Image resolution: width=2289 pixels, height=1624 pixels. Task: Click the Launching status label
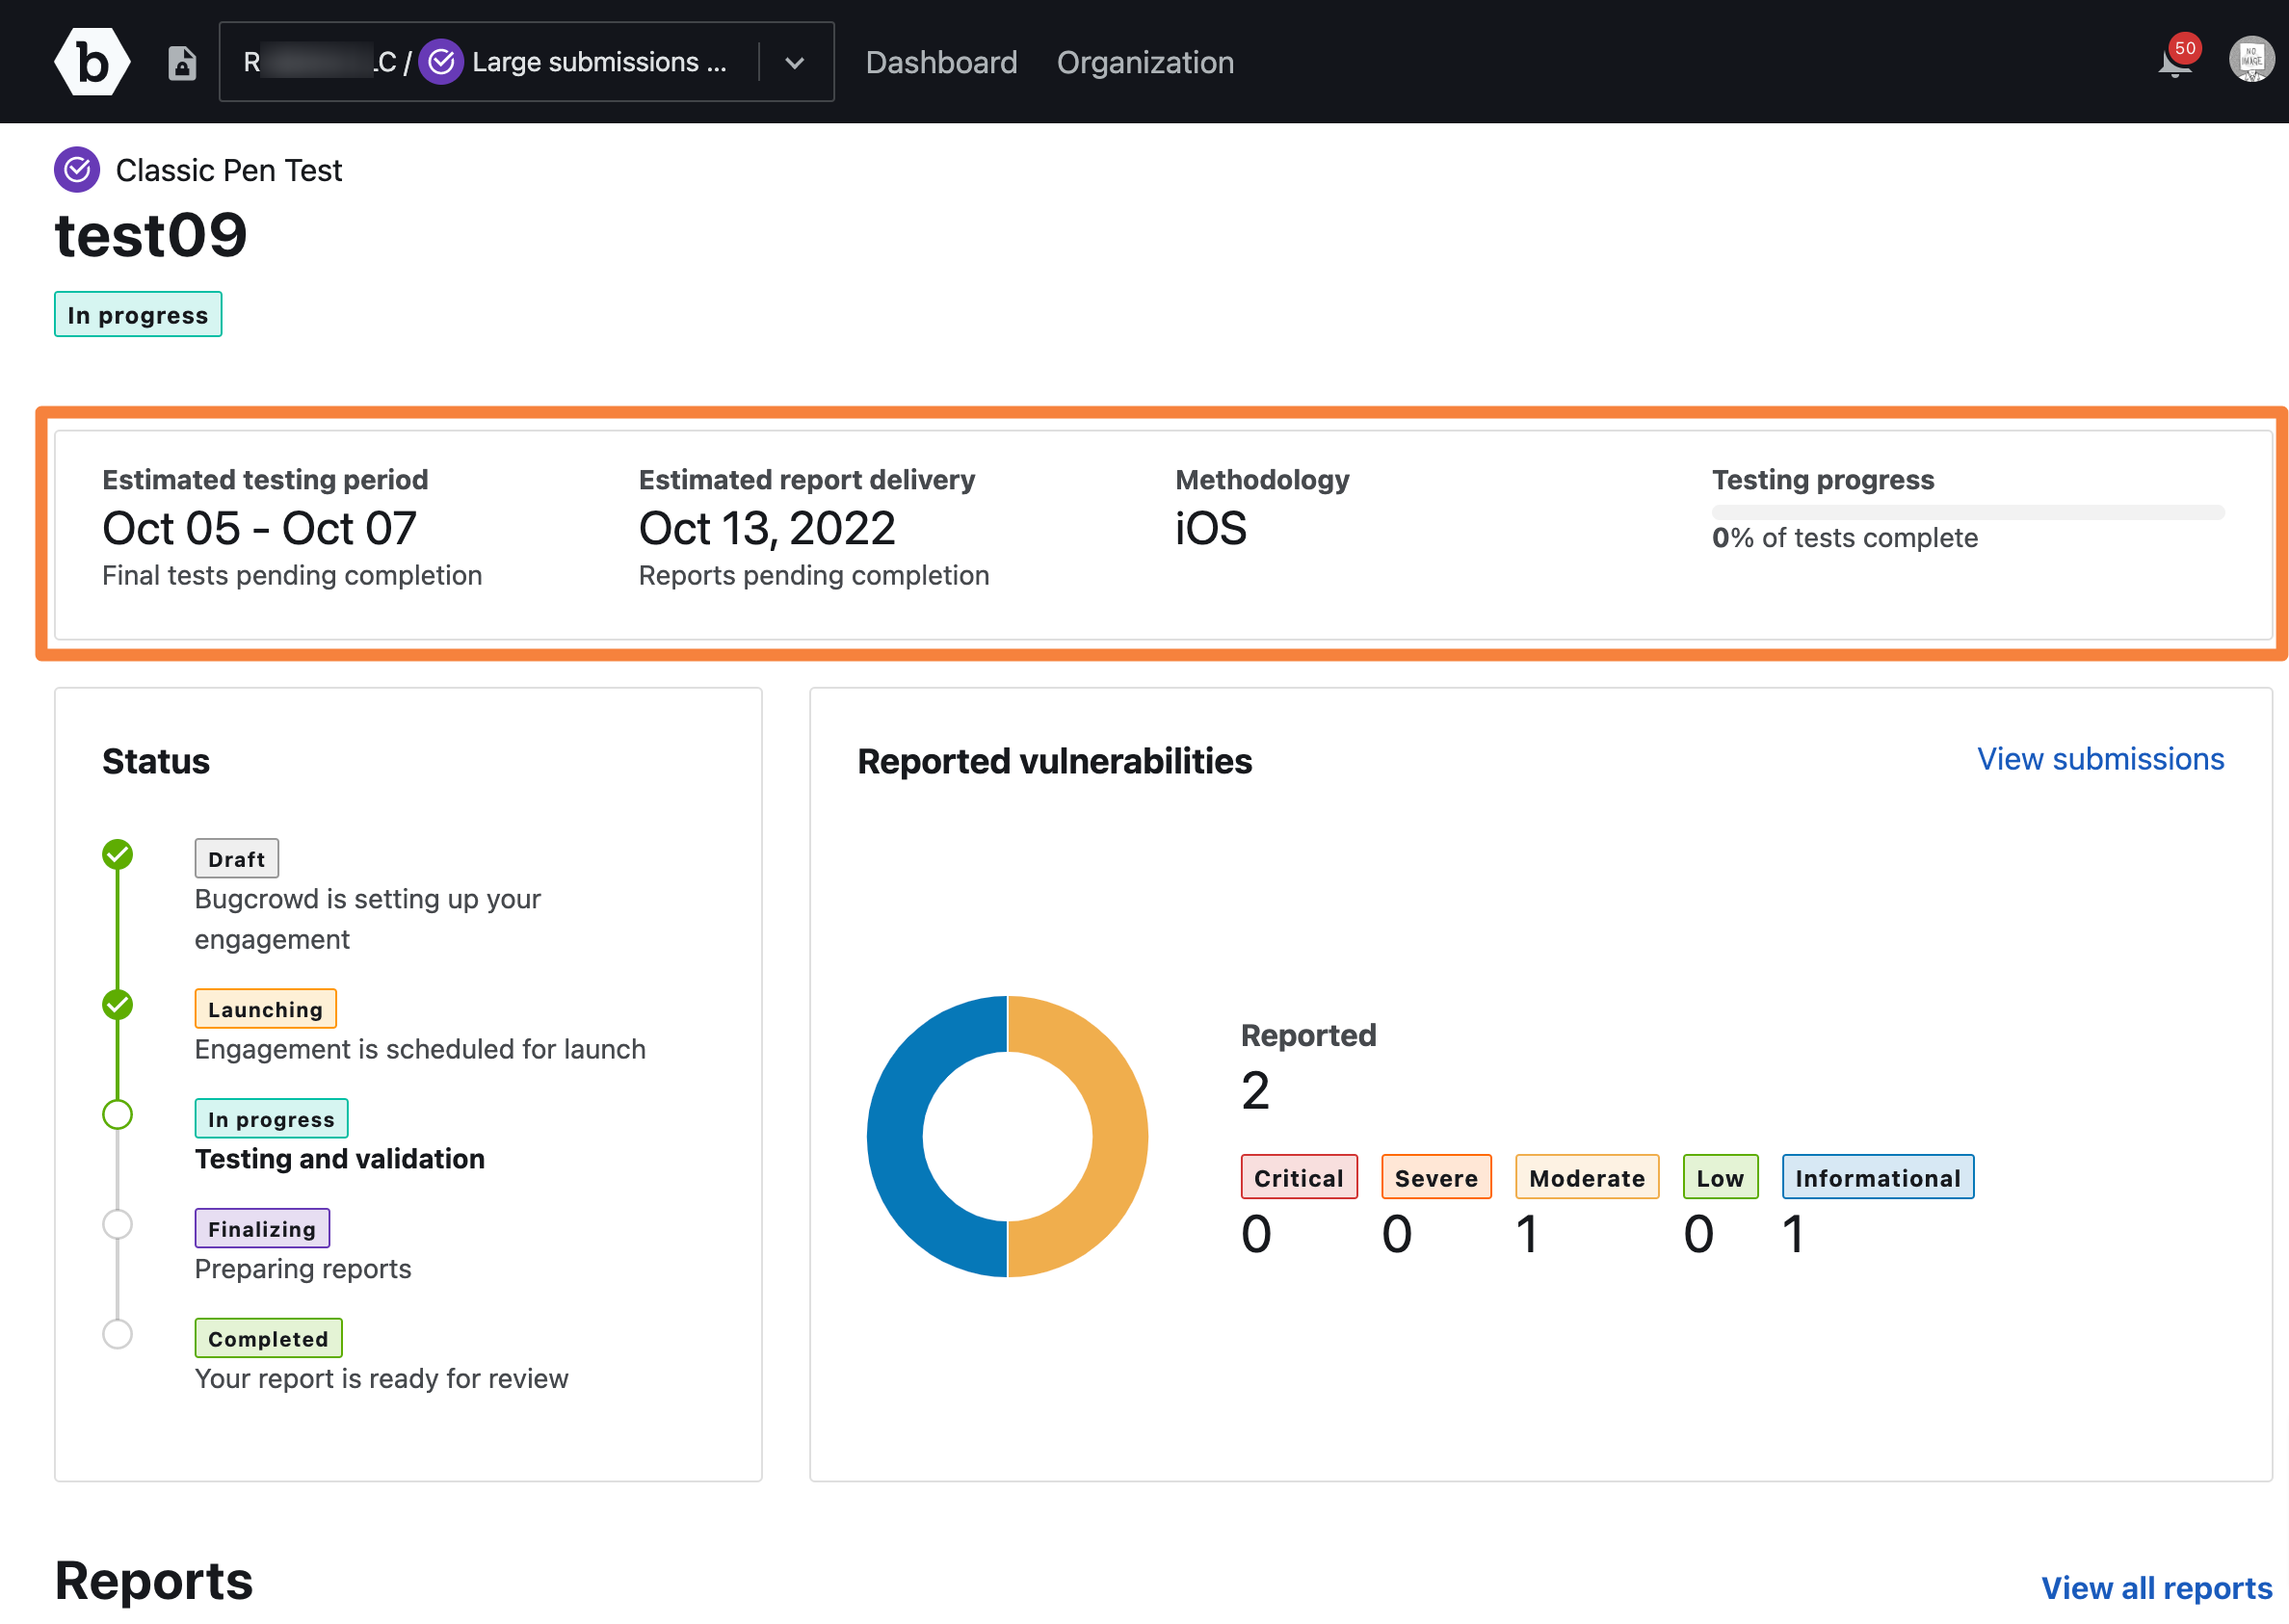pyautogui.click(x=265, y=1009)
